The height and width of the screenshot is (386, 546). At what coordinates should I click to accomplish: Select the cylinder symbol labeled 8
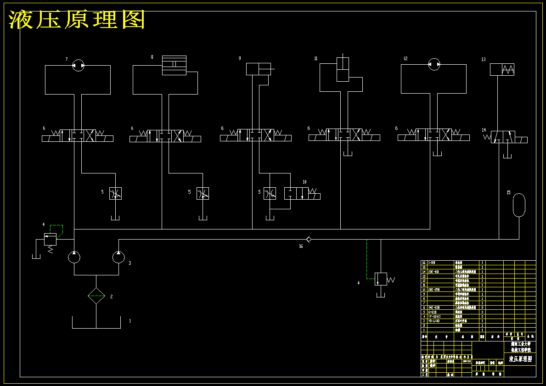174,65
